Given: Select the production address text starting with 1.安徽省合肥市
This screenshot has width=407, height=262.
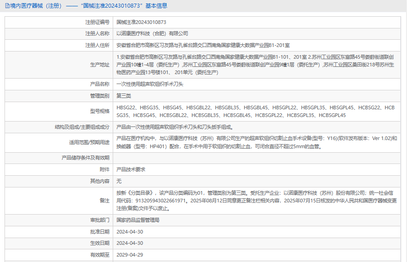Looking at the screenshot, I should click(x=255, y=65).
